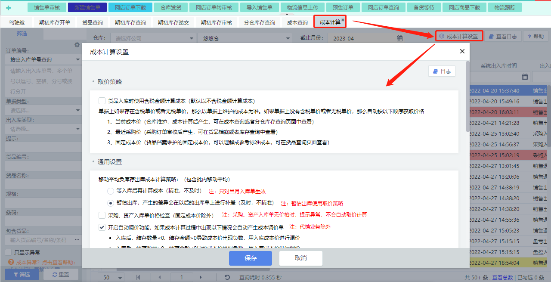551x282 pixels.
Task: Click the 查看总数 link
Action: (503, 278)
